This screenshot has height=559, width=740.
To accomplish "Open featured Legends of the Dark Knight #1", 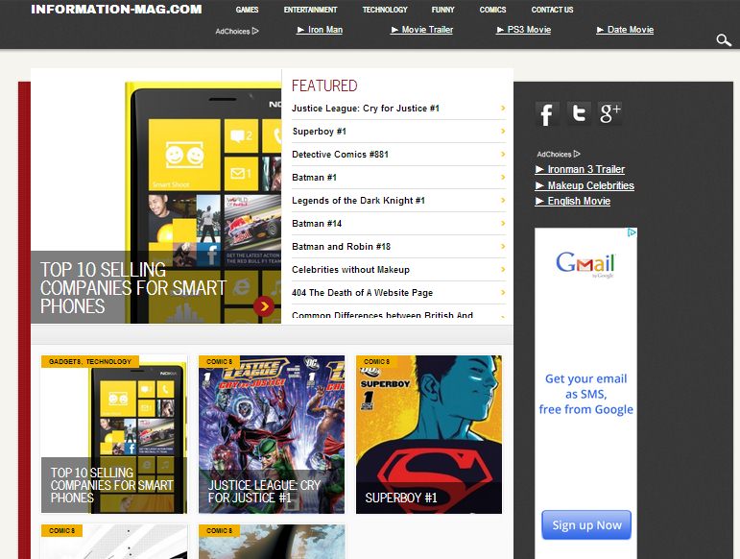I will 358,201.
